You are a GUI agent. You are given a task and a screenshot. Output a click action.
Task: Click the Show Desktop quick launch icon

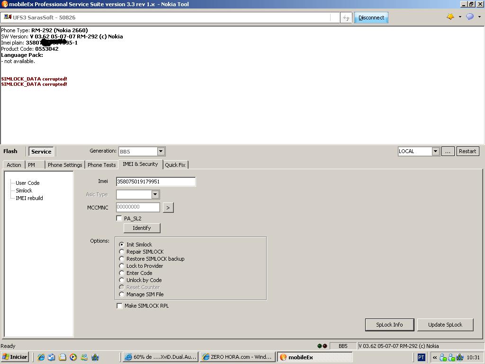point(51,357)
